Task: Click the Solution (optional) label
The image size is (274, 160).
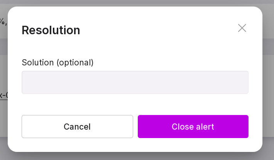Action: tap(58, 62)
